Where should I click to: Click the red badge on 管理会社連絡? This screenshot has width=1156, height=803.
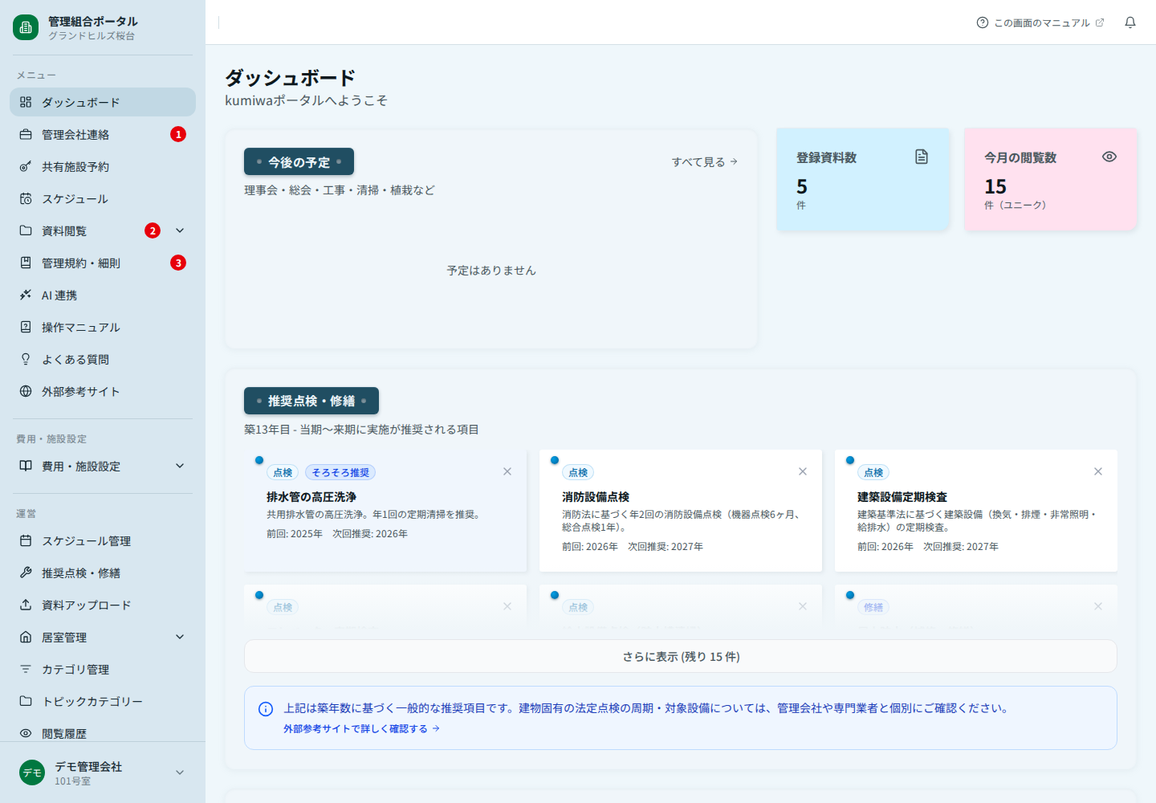tap(178, 134)
